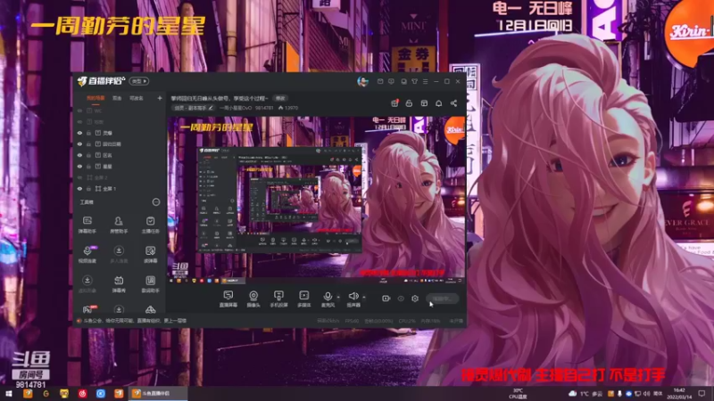
Task: Add a 手机投屏 phone-cast source
Action: [278, 299]
